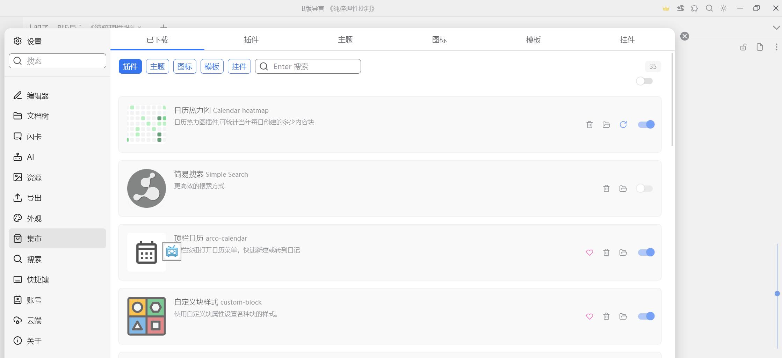Filter downloads by the outlined 图标 button

(185, 66)
